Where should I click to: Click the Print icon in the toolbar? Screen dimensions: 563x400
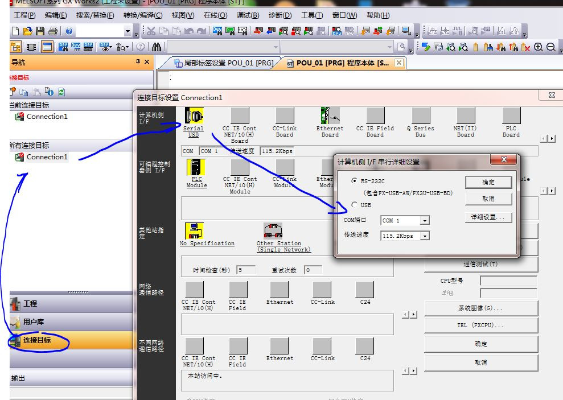53,31
